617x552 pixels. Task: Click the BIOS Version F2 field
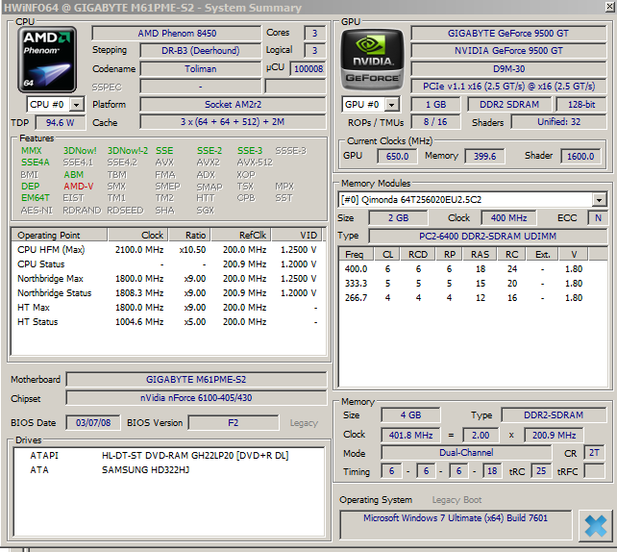233,423
